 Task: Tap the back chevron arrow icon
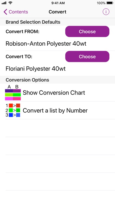coord(5,12)
